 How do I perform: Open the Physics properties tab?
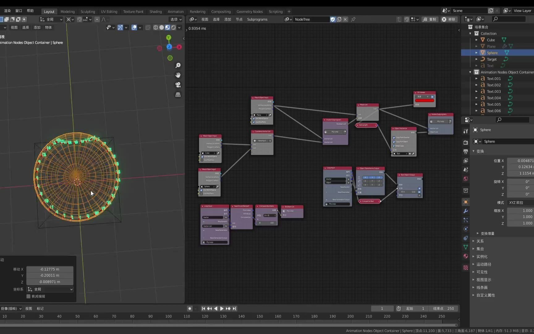[466, 229]
